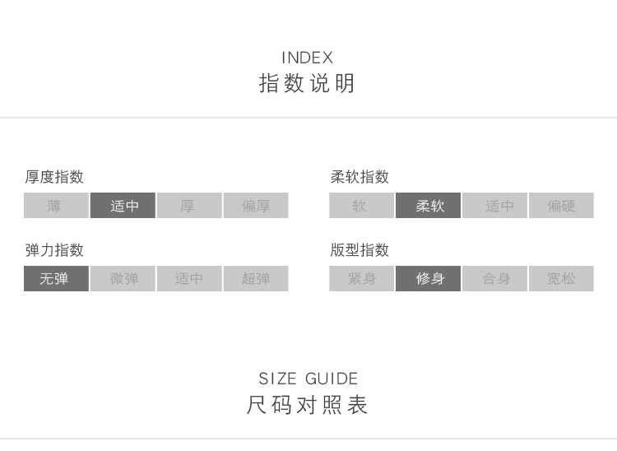
Task: Click the 版型指数 label
Action: 360,250
